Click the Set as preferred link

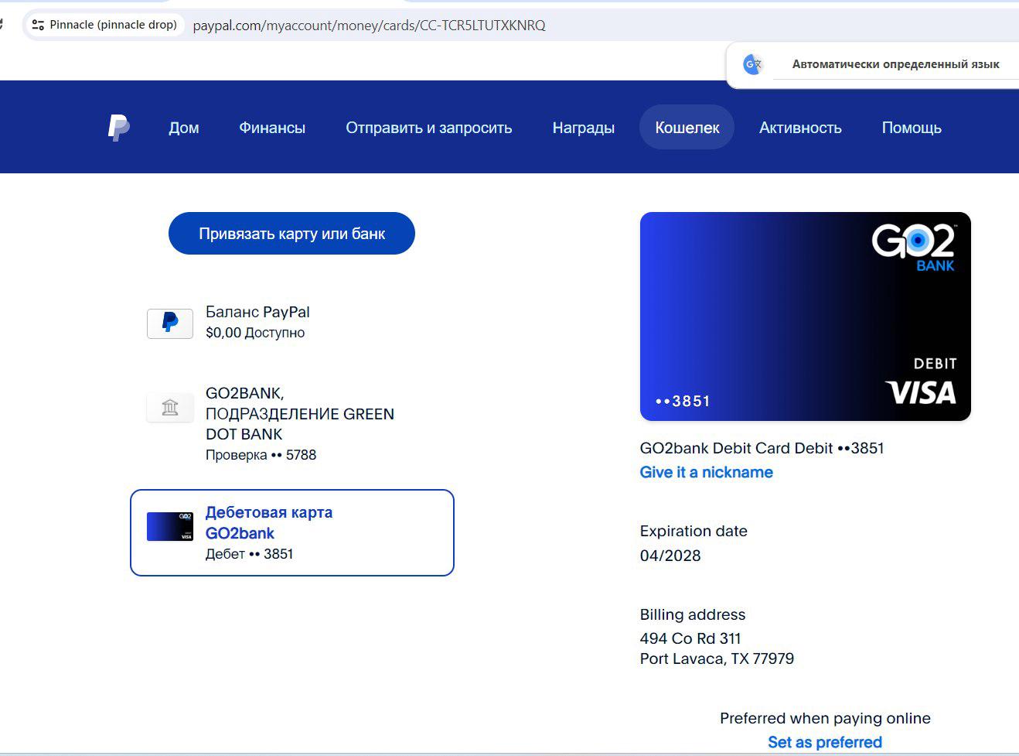[x=824, y=742]
